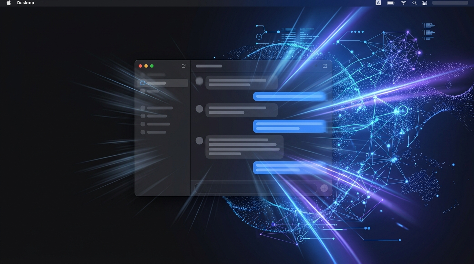474x264 pixels.
Task: Select the speech bubble icon on active conversation
Action: coord(143,82)
